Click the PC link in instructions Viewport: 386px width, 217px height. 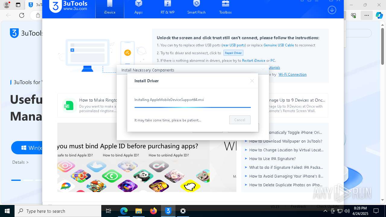273,61
